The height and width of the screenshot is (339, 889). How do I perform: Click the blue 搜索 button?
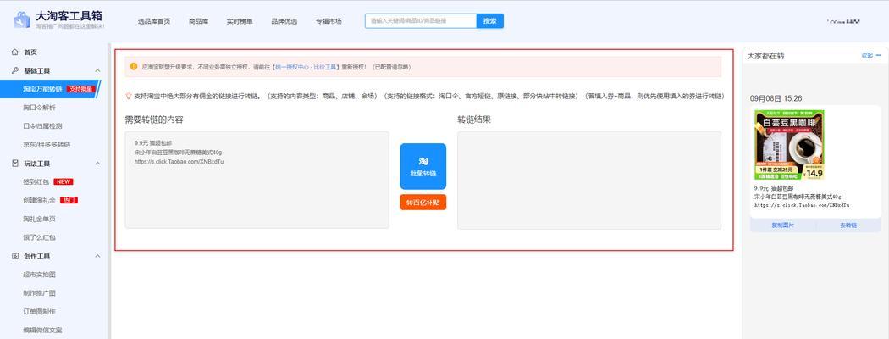[490, 21]
